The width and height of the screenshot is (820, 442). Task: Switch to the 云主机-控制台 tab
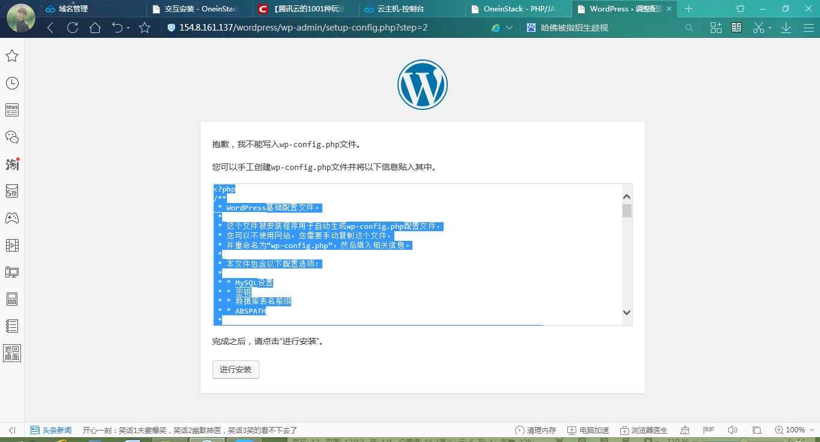[x=412, y=9]
